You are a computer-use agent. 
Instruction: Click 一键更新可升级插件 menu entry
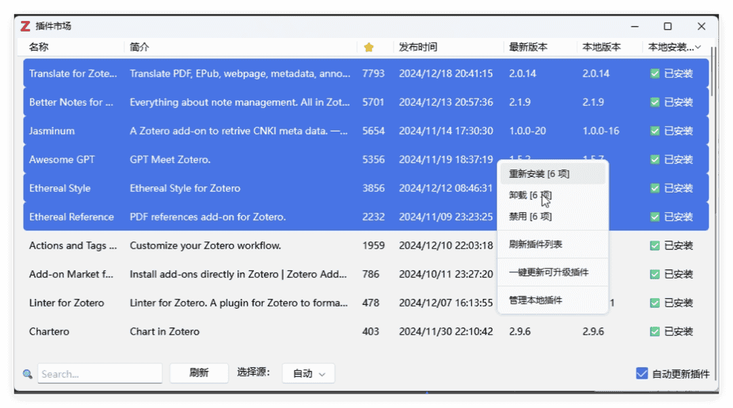click(x=548, y=272)
